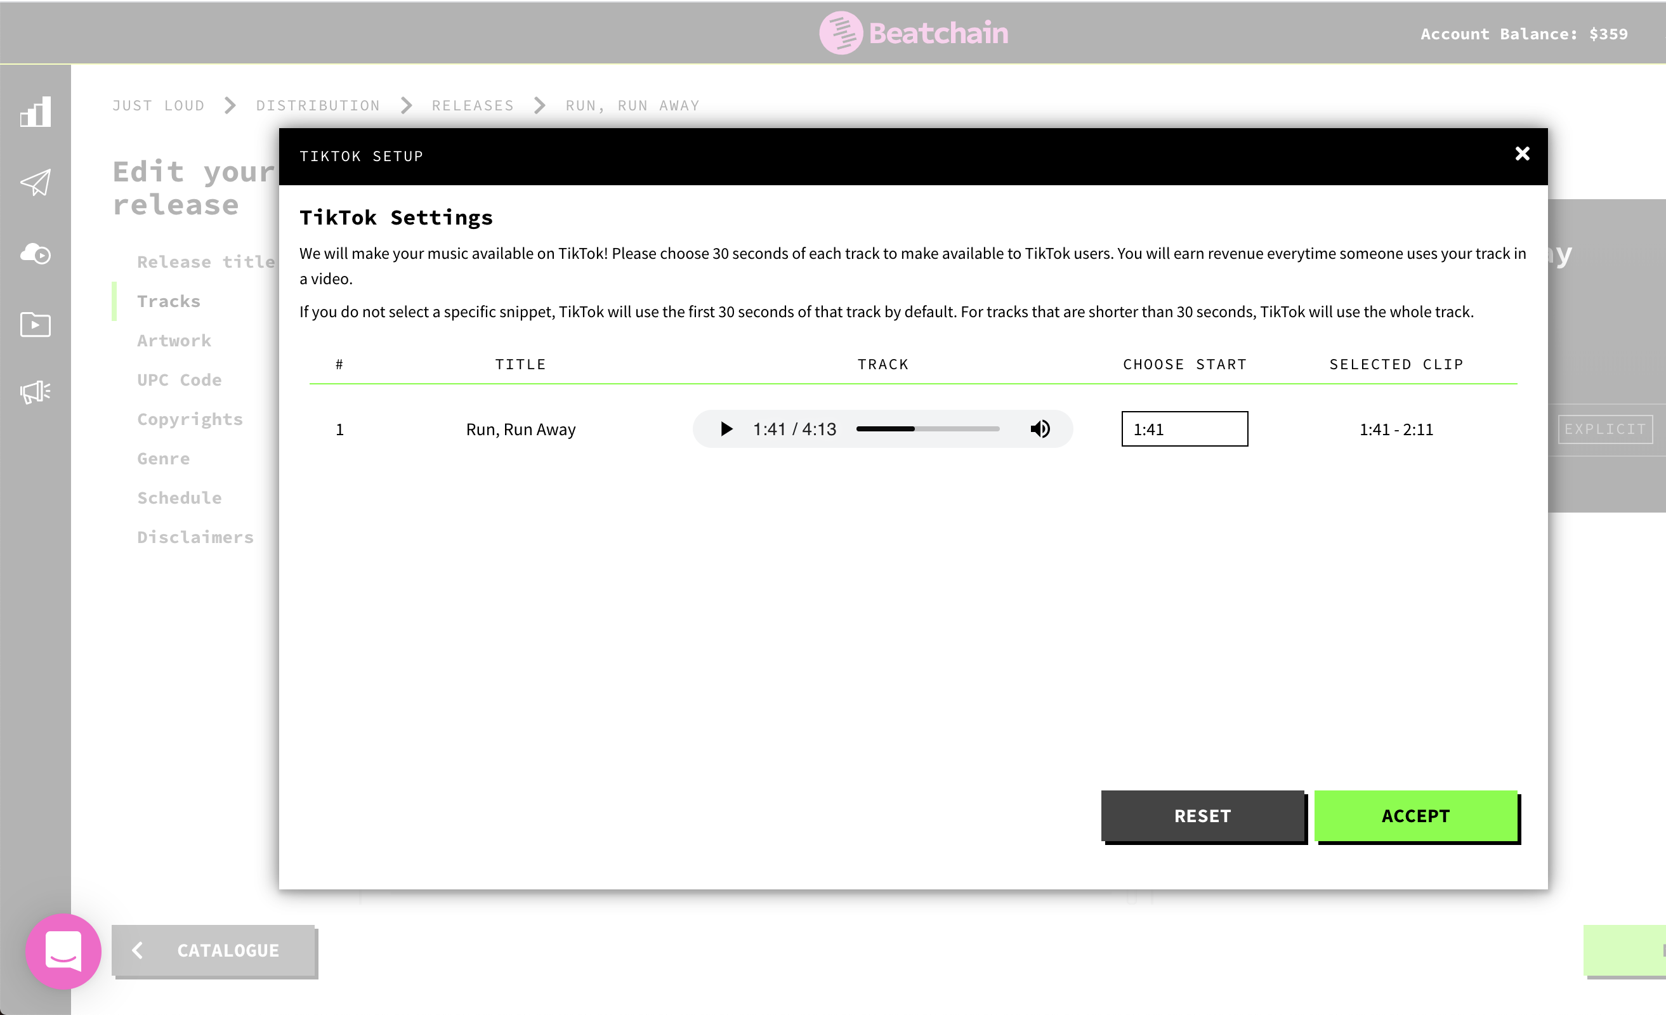Open the Releases breadcrumb link
Image resolution: width=1666 pixels, height=1015 pixels.
pyautogui.click(x=473, y=105)
